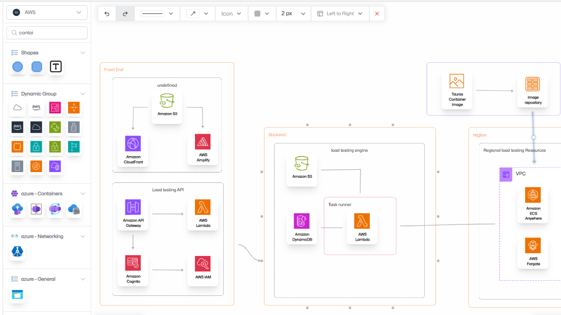Viewport: 561px width, 315px height.
Task: Click the search field containing 'contai'
Action: point(47,33)
